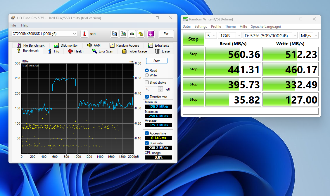Open the Hilfe menu
Viewport: 330px width, 196px height.
(x=243, y=27)
